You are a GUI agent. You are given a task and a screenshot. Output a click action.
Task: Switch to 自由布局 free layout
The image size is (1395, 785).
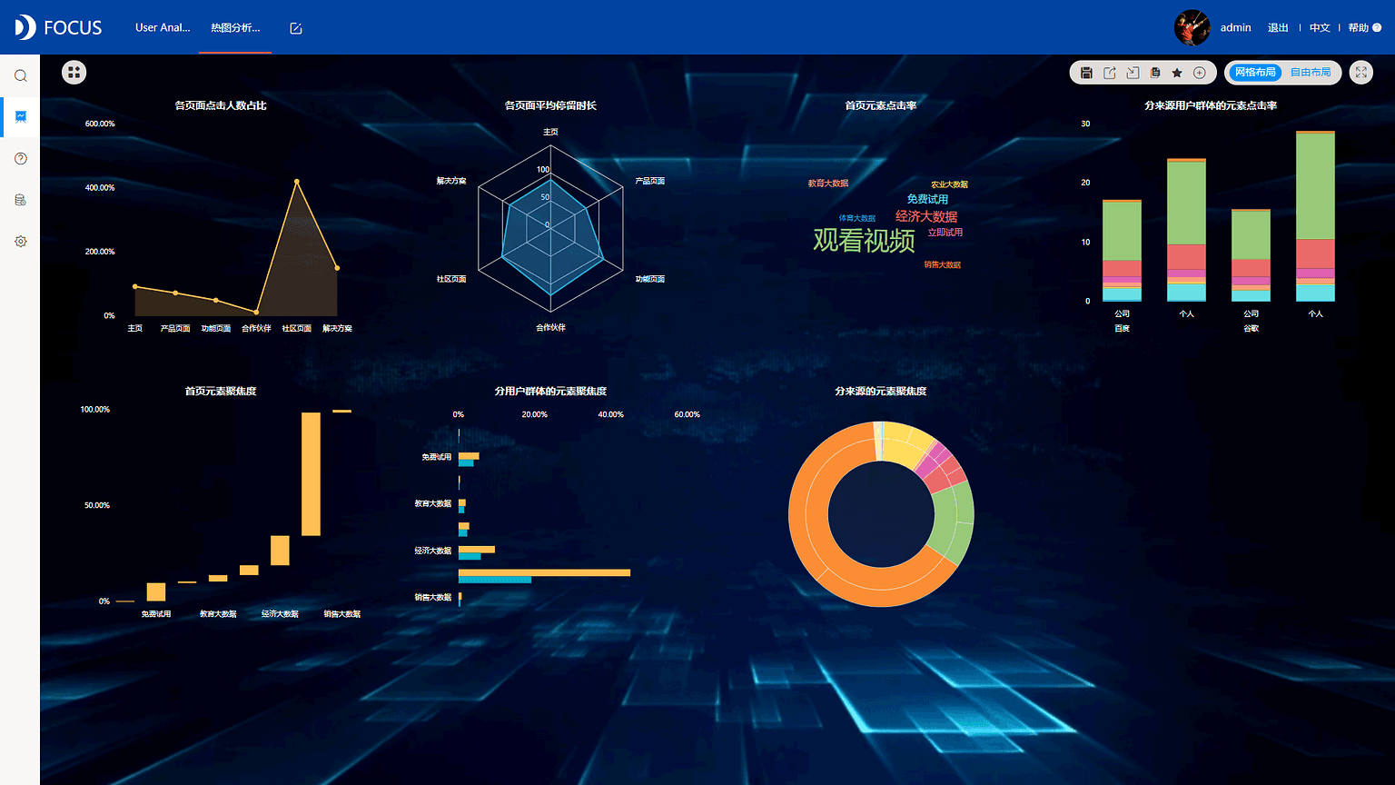(x=1311, y=73)
